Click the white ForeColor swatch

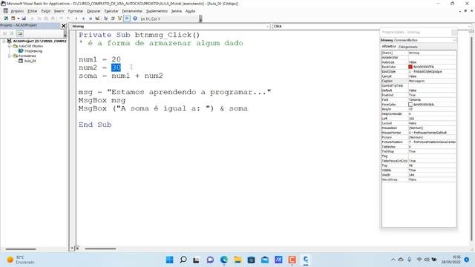410,105
